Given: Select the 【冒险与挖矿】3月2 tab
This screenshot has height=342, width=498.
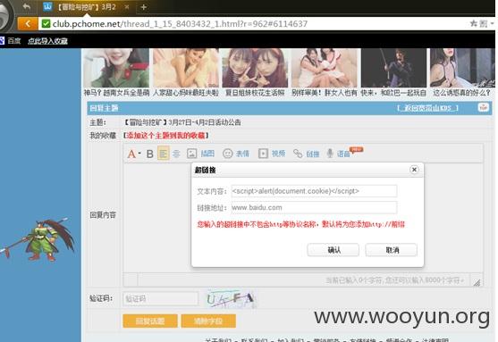Looking at the screenshot, I should [86, 7].
